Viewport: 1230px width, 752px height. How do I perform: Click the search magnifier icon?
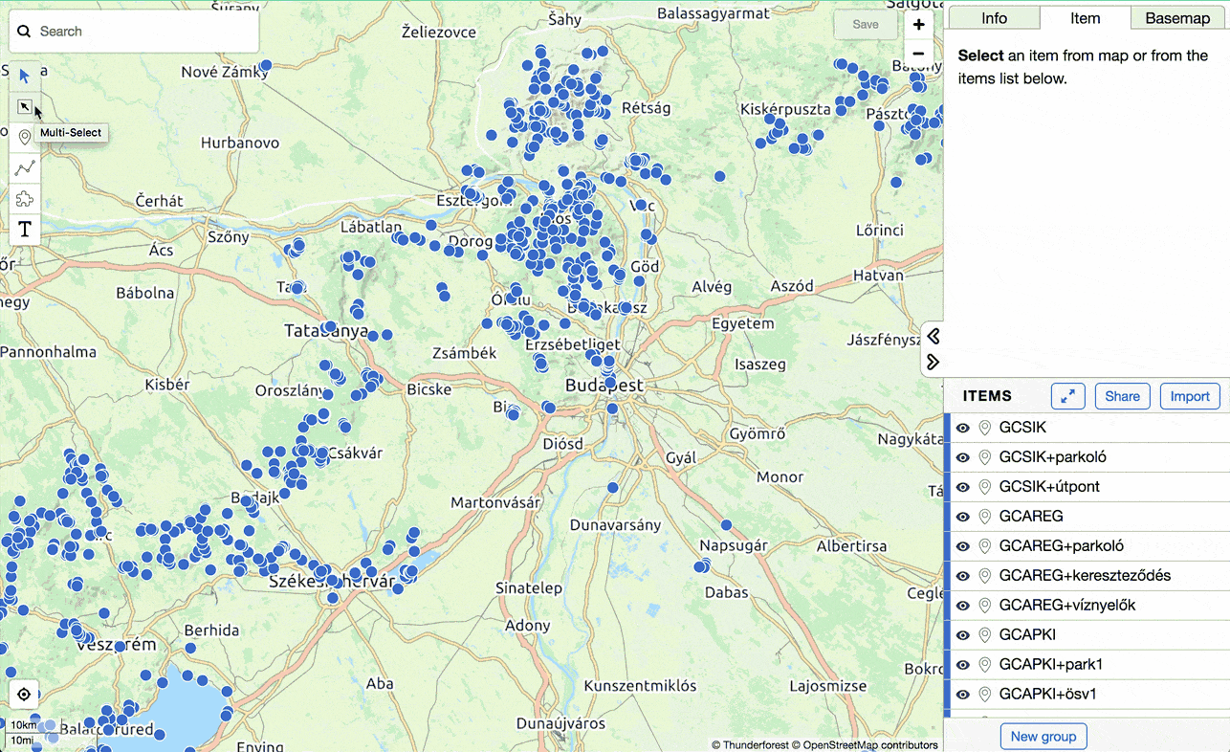tap(24, 31)
